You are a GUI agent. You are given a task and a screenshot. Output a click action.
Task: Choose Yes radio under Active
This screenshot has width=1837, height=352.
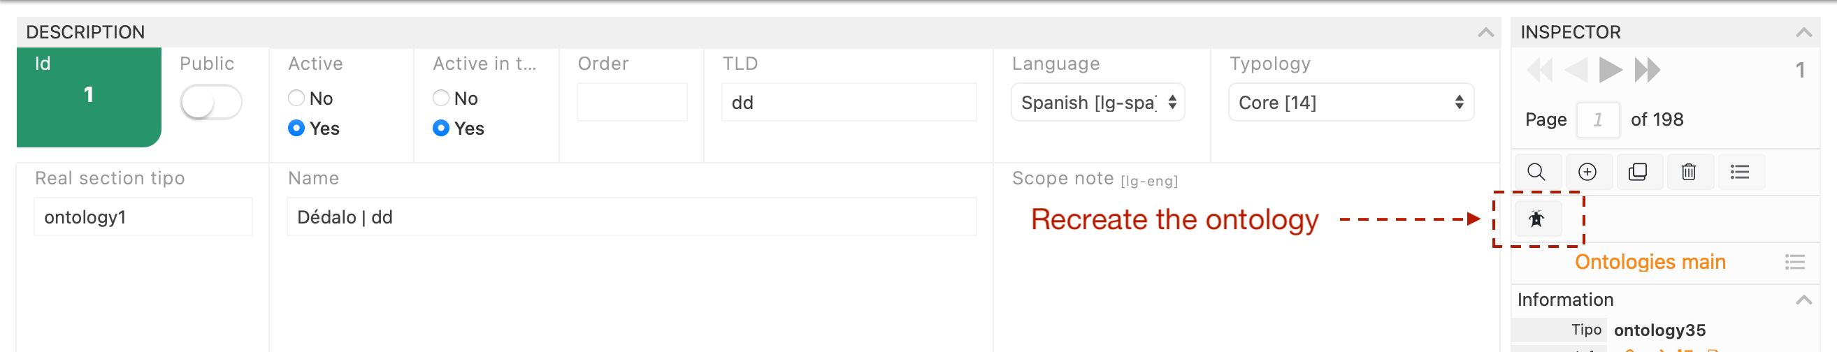coord(296,129)
